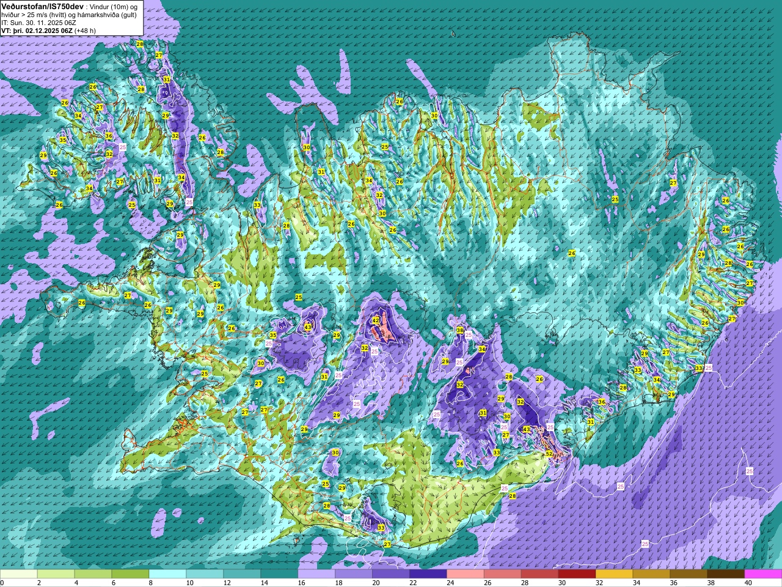Click the 'IT: Sun. 30. 11. 2025 06Z' line
Viewport: 782px width, 587px height.
[38, 23]
